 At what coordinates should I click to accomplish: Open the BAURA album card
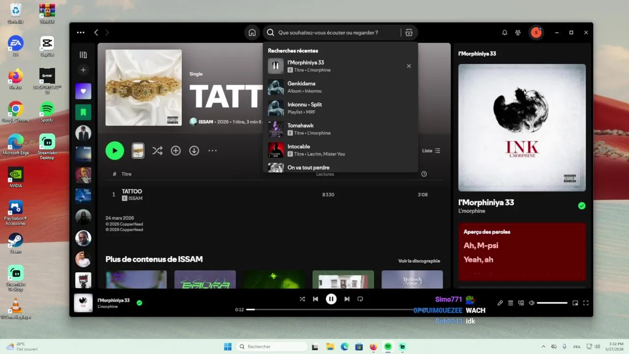click(205, 279)
